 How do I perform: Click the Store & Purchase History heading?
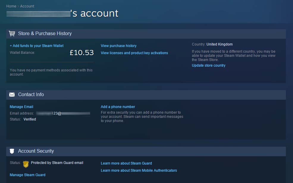click(45, 33)
